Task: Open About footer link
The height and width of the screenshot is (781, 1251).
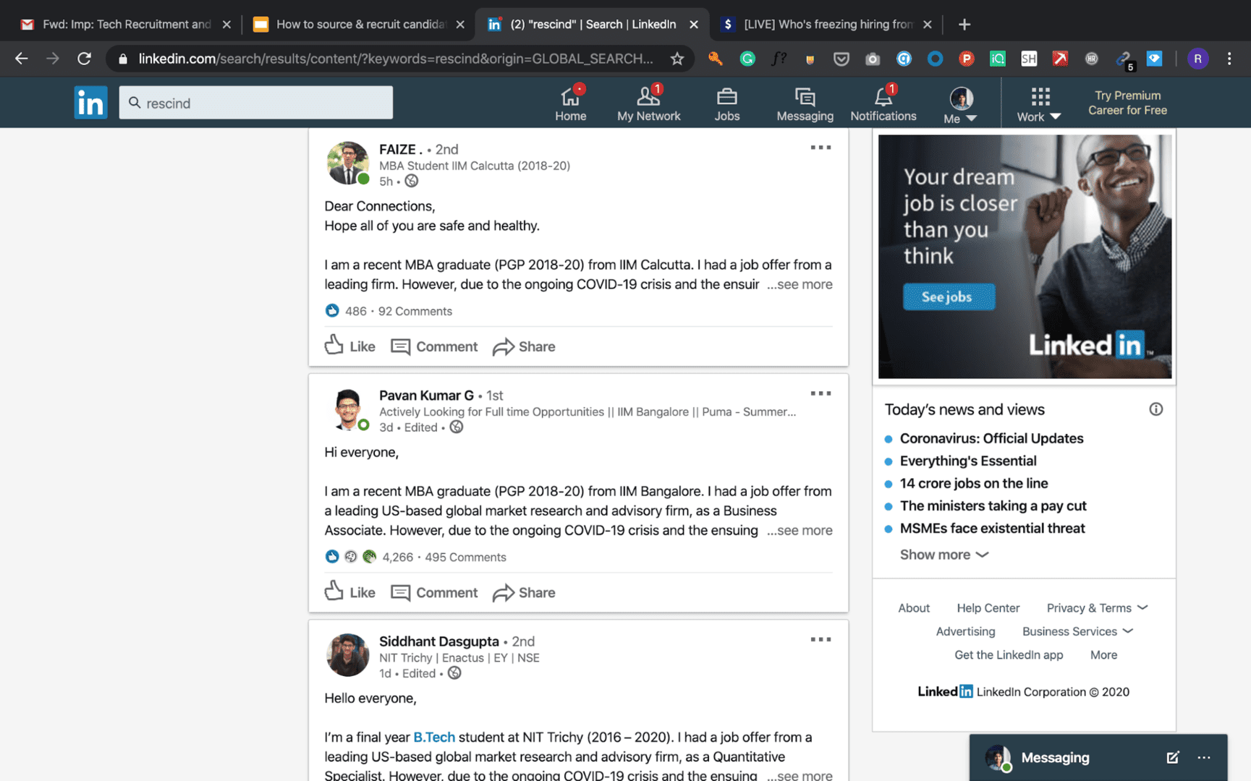Action: [x=914, y=608]
